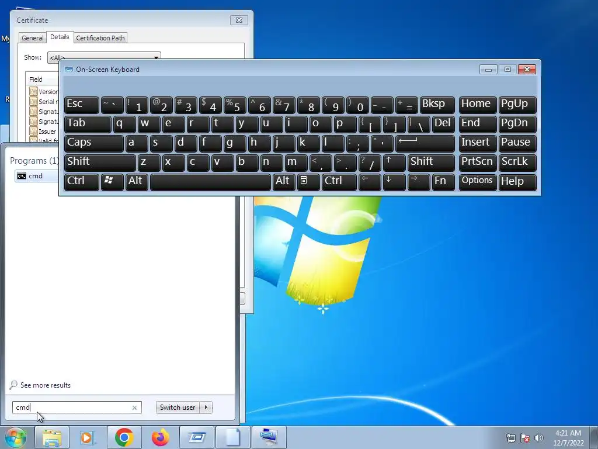Click the Switch user button
598x449 pixels.
[x=178, y=407]
